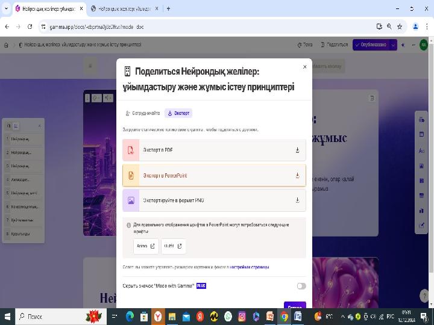The image size is (434, 325).
Task: Click the download arrow on the PDF row
Action: click(x=298, y=150)
